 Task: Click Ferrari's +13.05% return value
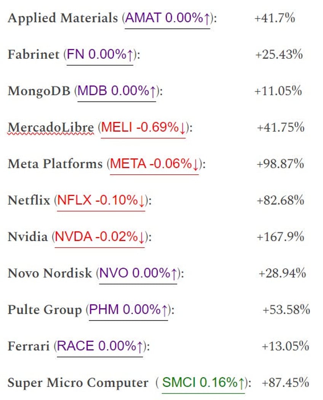(x=286, y=347)
